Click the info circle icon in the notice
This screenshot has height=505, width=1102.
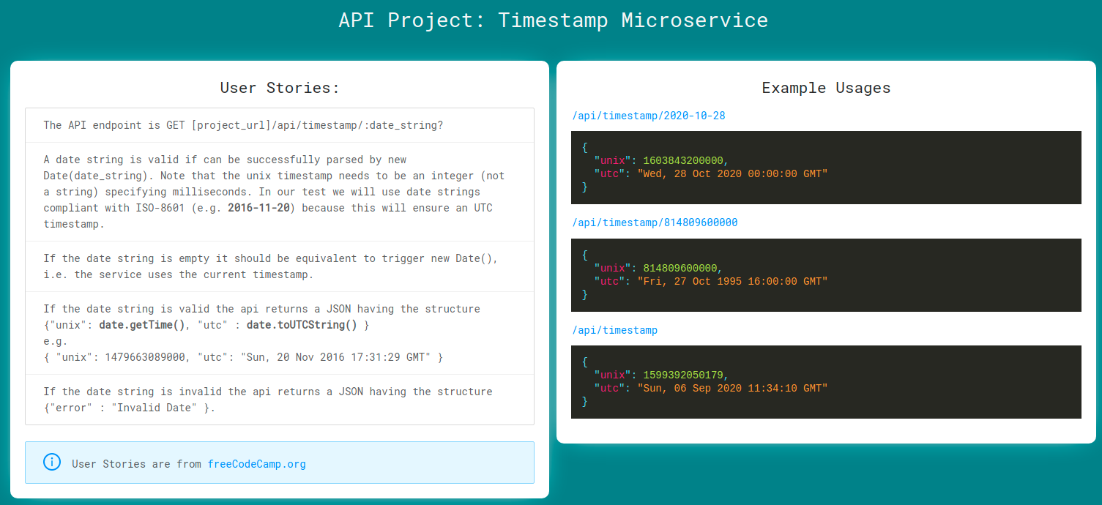(52, 462)
